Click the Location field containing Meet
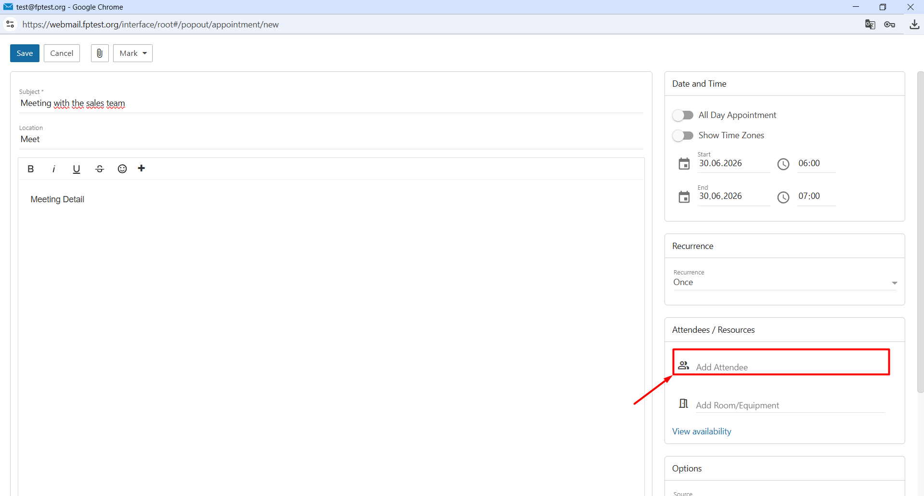924x496 pixels. [x=331, y=139]
